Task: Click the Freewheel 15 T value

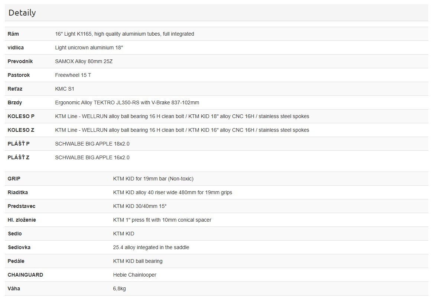Action: pos(73,75)
